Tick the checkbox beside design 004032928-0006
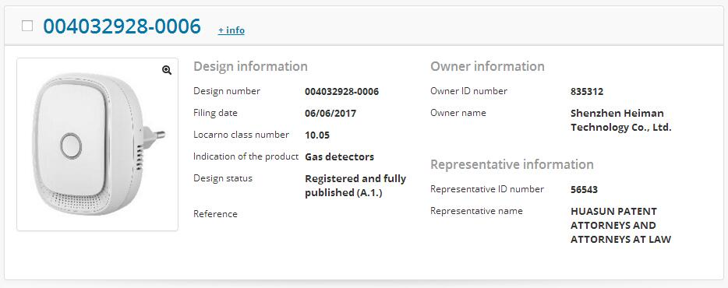Viewport: 728px width, 288px height. coord(27,26)
